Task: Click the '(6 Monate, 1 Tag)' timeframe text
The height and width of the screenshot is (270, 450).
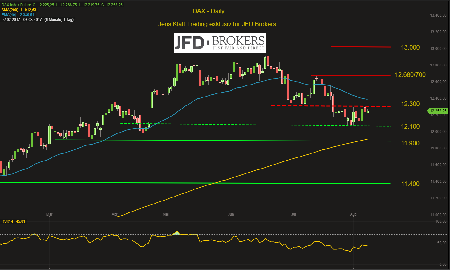Action: (59, 20)
